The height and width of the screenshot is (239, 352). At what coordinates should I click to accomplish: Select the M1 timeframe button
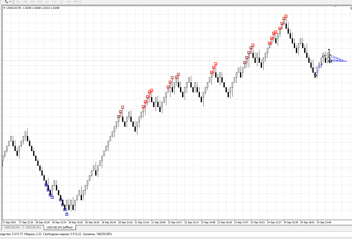coord(18,2)
